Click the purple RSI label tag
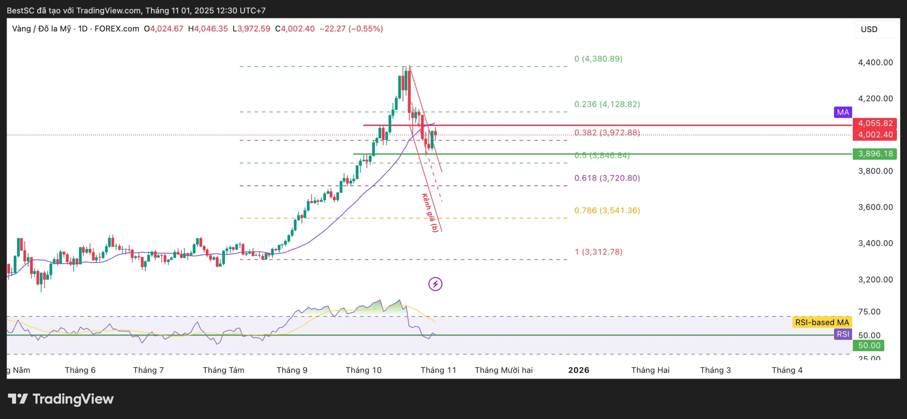This screenshot has height=419, width=907. coord(843,334)
